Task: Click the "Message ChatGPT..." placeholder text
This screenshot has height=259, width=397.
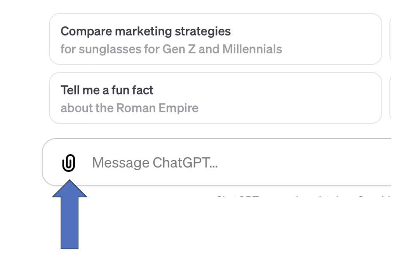Action: 155,163
